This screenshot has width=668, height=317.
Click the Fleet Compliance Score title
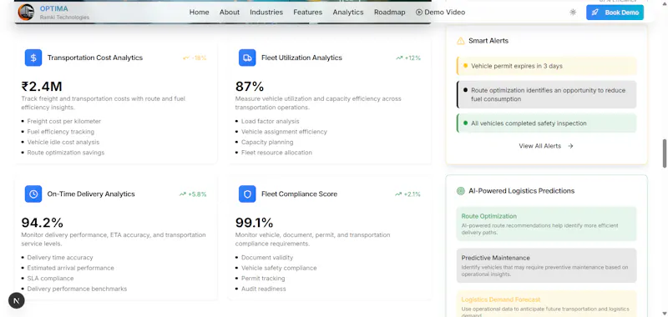(x=300, y=194)
